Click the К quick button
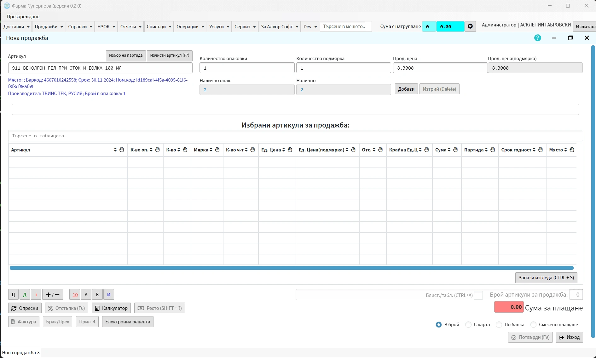 pos(97,295)
